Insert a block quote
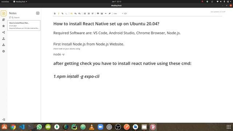This screenshot has height=131, width=233. point(98,13)
